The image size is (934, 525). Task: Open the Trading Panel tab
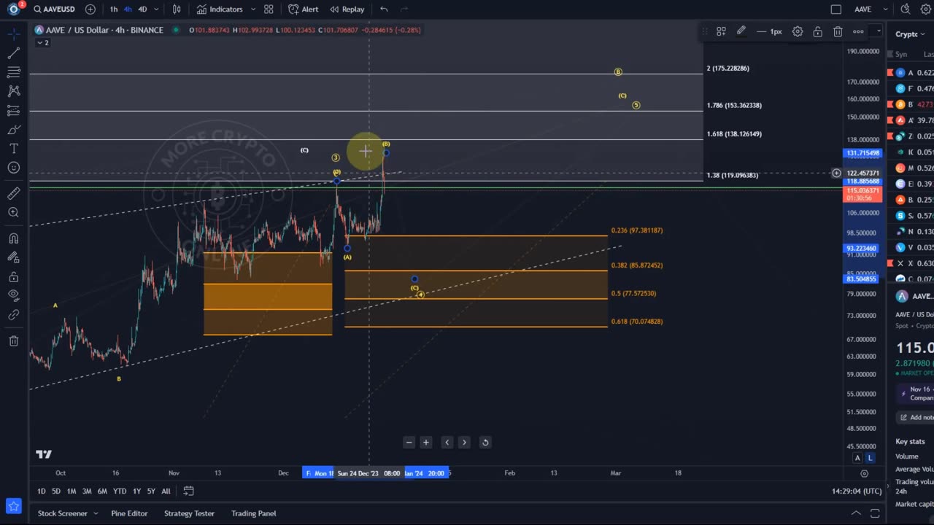click(254, 513)
